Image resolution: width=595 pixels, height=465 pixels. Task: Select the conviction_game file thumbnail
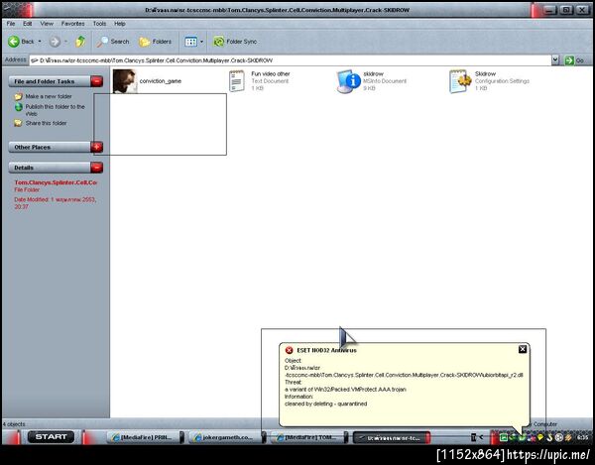[x=125, y=80]
